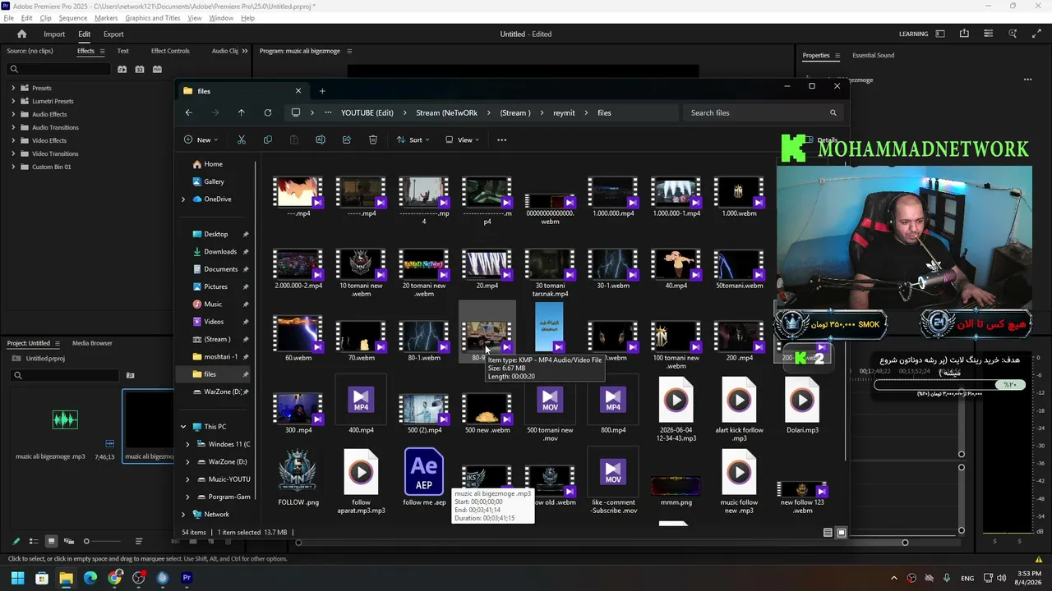Click the Quick Export share icon in Premiere
The image size is (1052, 591).
coord(964,34)
